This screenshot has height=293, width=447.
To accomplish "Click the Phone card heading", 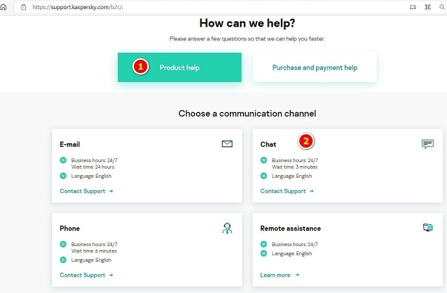I will [70, 229].
